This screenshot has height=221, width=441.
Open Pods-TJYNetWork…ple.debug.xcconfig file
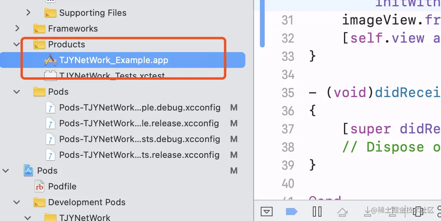tap(140, 107)
